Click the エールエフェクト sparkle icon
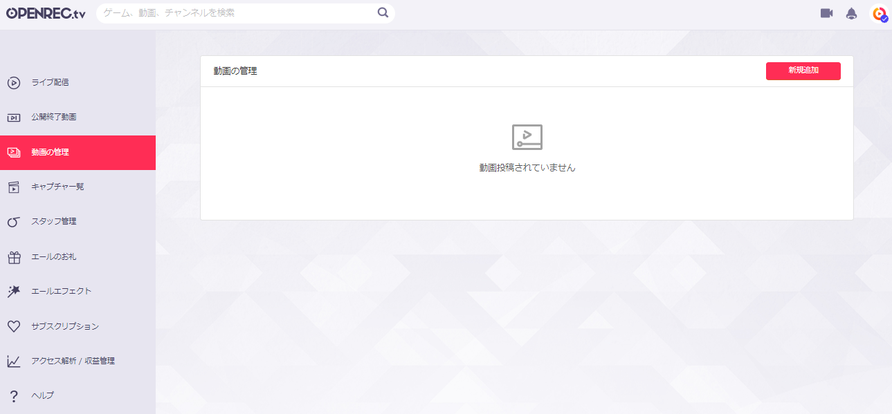The image size is (892, 414). [14, 291]
